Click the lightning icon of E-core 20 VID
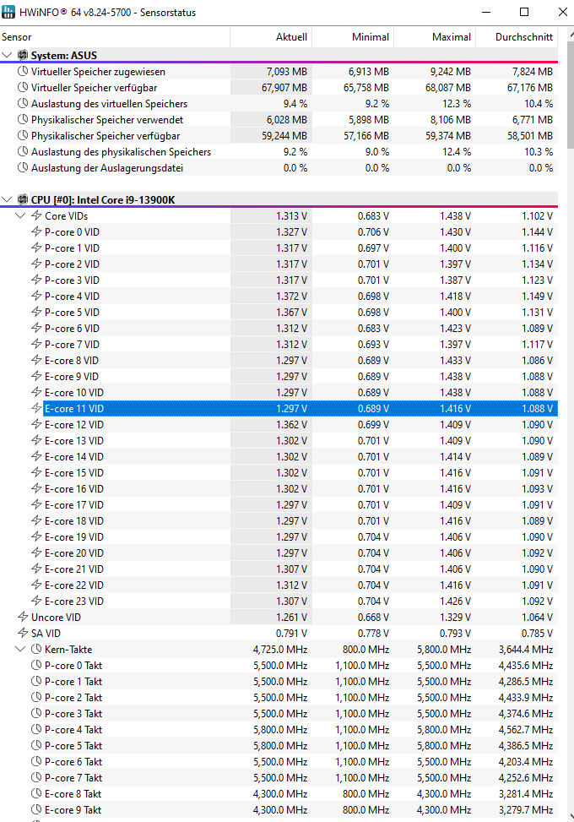The width and height of the screenshot is (574, 822). (36, 553)
